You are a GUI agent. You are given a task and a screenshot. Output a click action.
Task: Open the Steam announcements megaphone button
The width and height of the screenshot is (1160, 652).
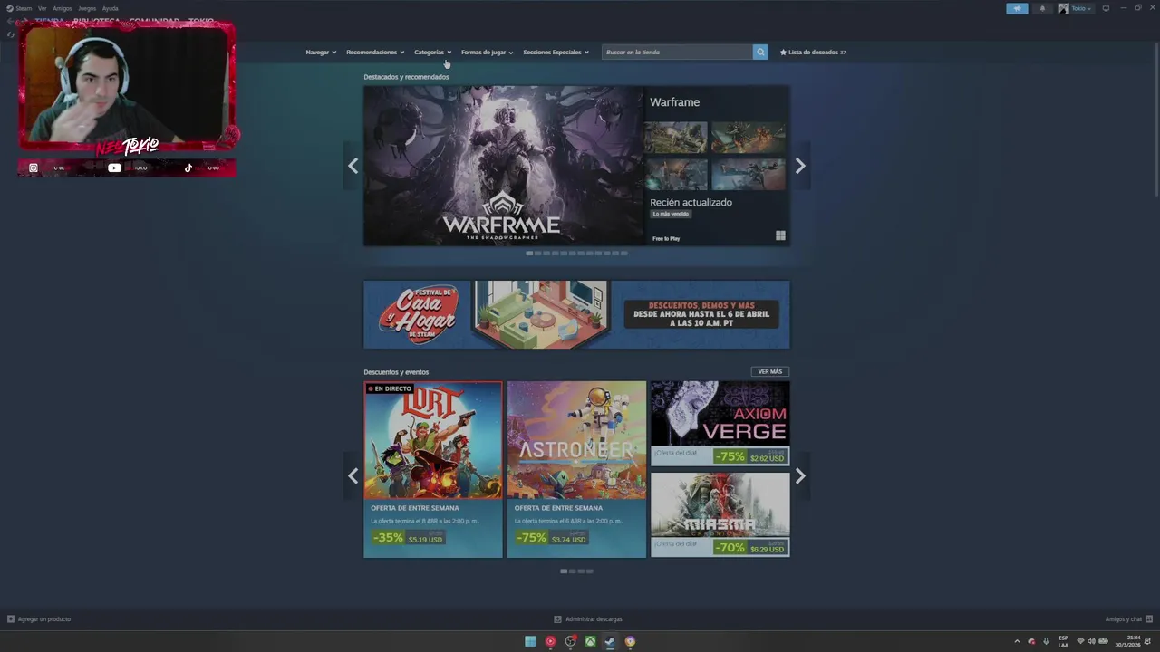point(1017,8)
